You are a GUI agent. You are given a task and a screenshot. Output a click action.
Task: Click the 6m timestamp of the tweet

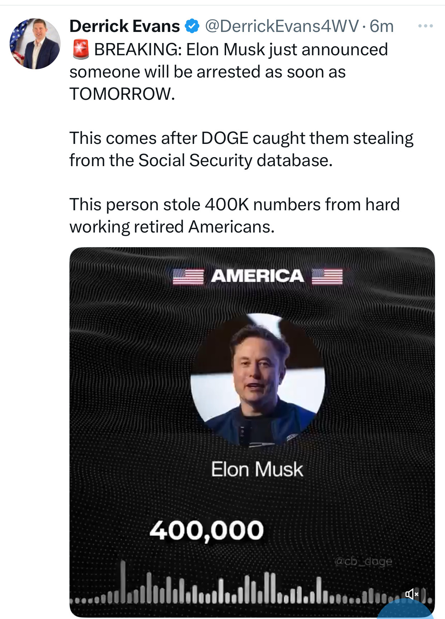tap(382, 26)
